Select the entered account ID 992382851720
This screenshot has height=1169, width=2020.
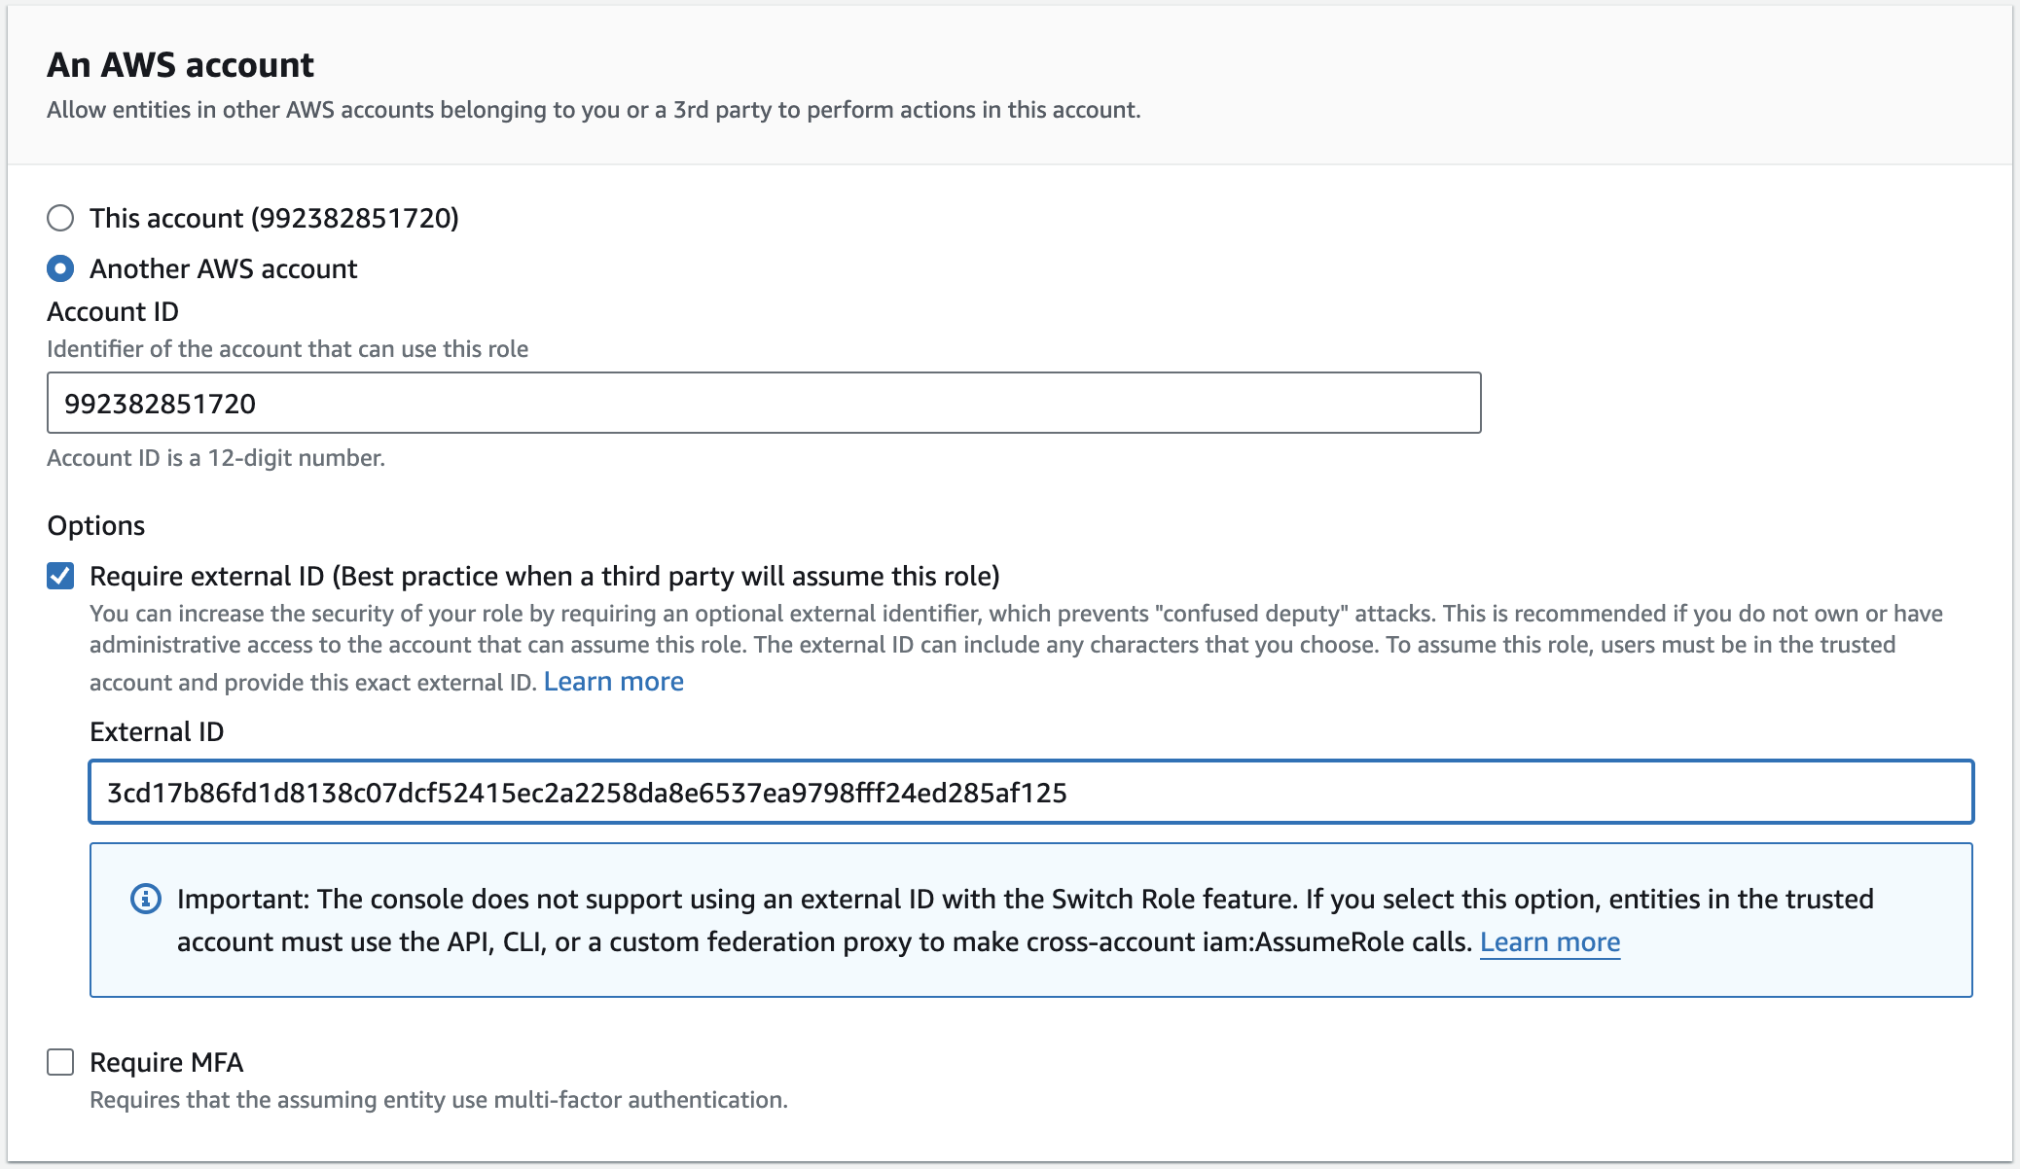pos(162,403)
